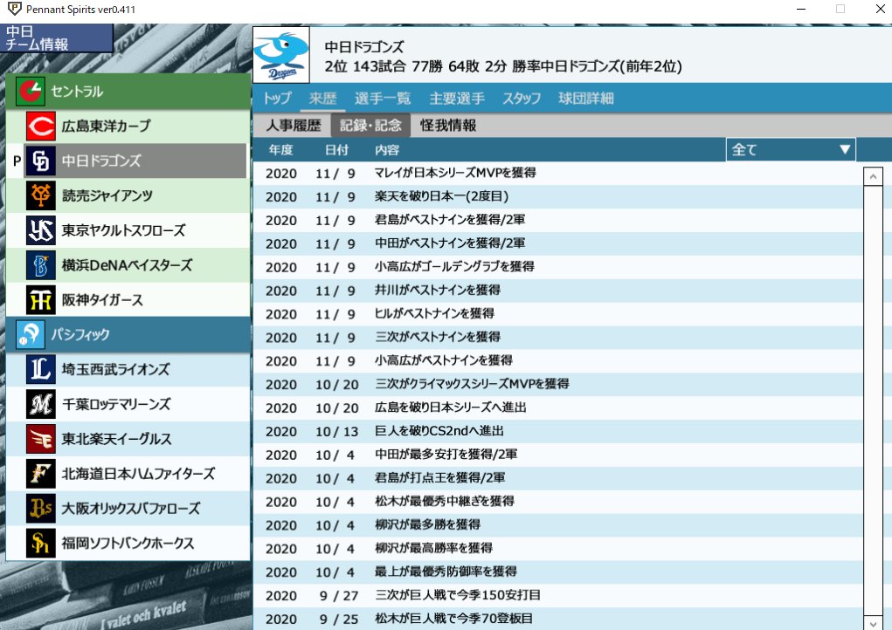Open the スタッフ tab
This screenshot has height=630, width=892.
click(522, 99)
